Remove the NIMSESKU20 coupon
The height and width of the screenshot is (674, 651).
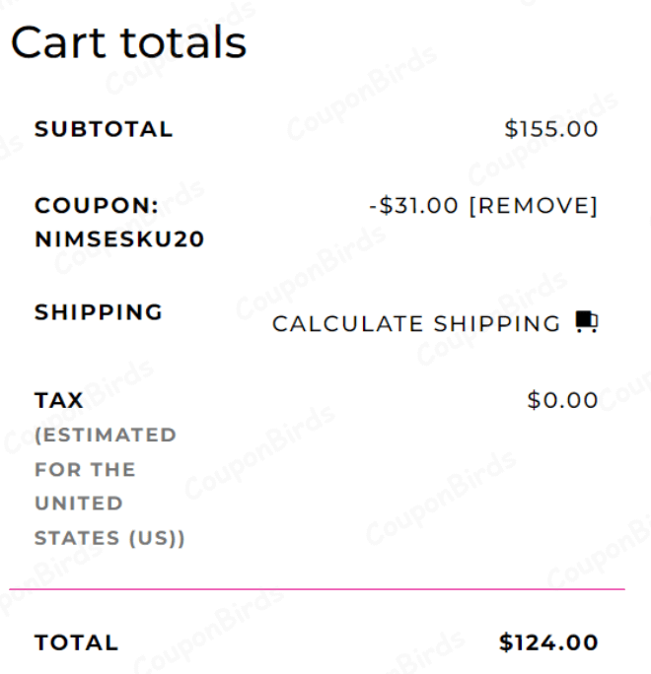[x=533, y=206]
